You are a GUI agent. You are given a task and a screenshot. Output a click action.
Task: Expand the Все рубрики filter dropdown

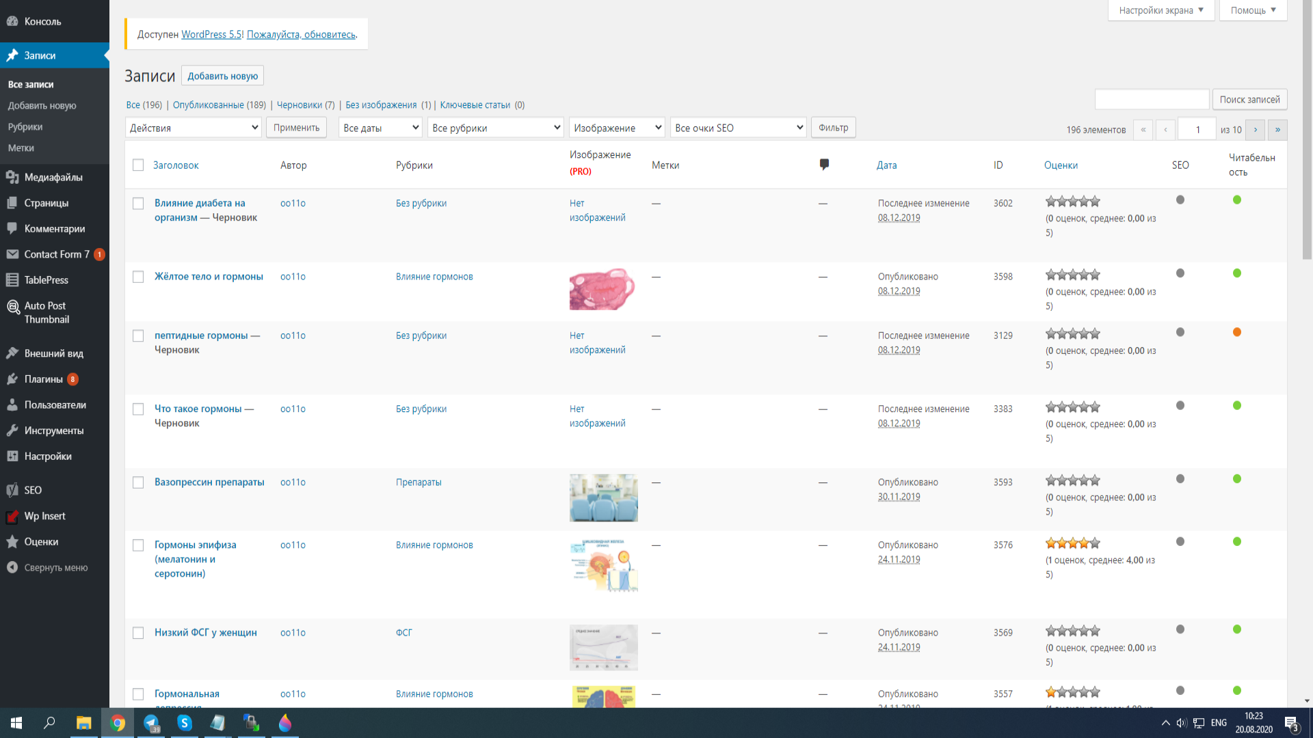pos(496,128)
